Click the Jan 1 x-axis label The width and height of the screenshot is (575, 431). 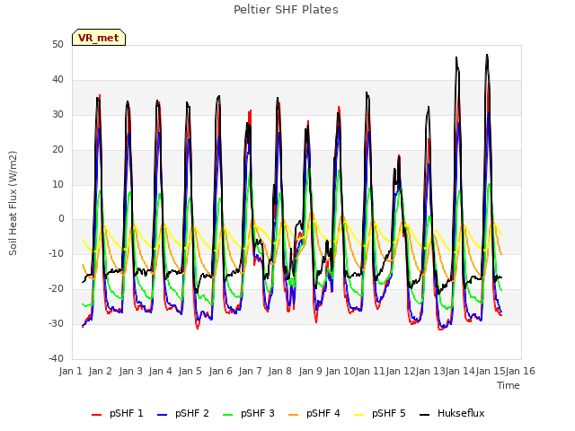[70, 371]
